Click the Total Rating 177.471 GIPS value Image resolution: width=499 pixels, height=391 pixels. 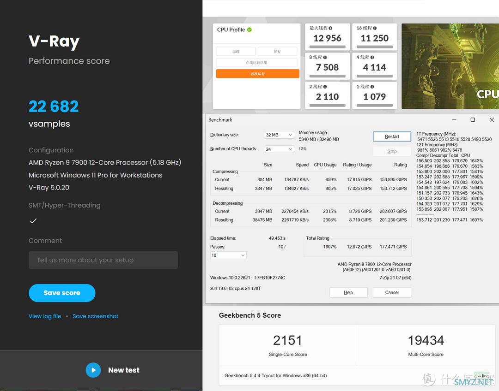pos(393,247)
